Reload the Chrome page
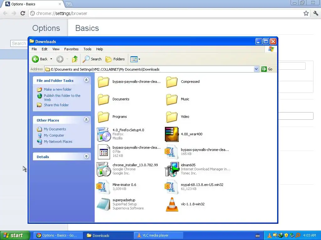 [23, 13]
